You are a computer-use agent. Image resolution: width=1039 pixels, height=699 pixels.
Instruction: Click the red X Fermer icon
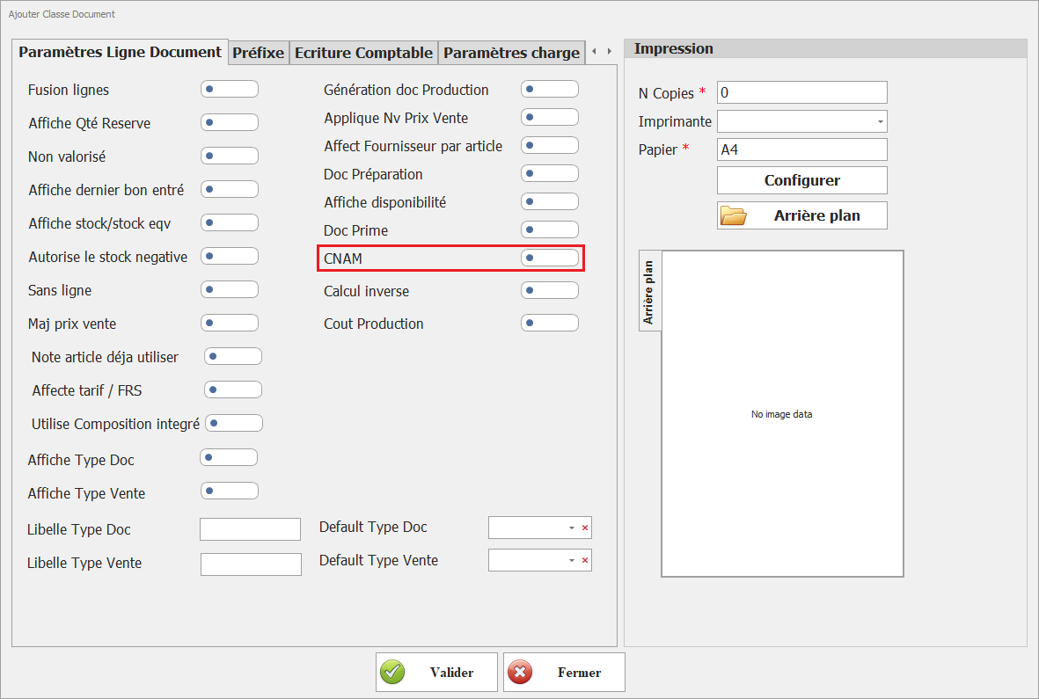point(519,672)
